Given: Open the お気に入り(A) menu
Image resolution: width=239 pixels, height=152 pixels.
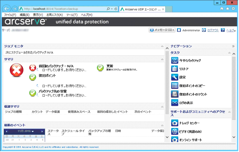Looking at the screenshot, I should tap(55, 15).
